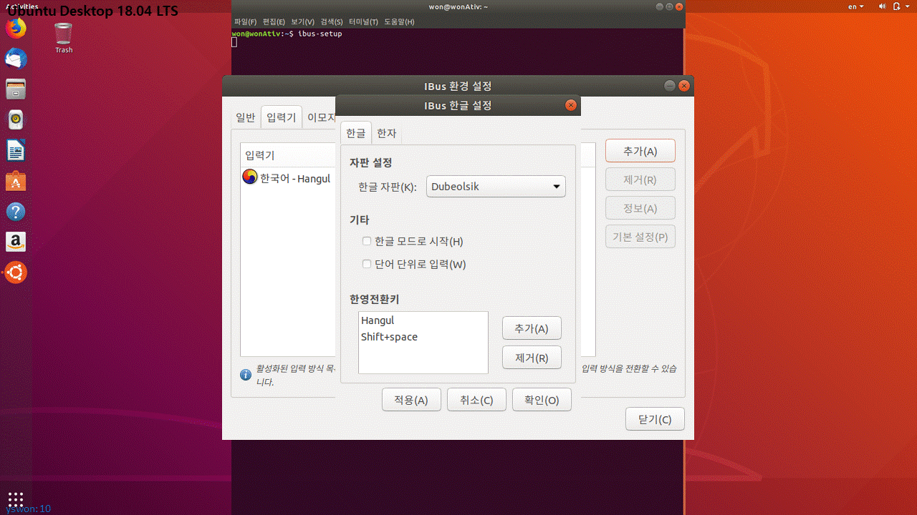Open the Help application in the dock
The width and height of the screenshot is (917, 515).
15,212
